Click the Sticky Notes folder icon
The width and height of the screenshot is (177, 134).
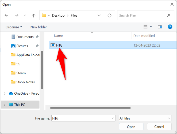coord(13,82)
